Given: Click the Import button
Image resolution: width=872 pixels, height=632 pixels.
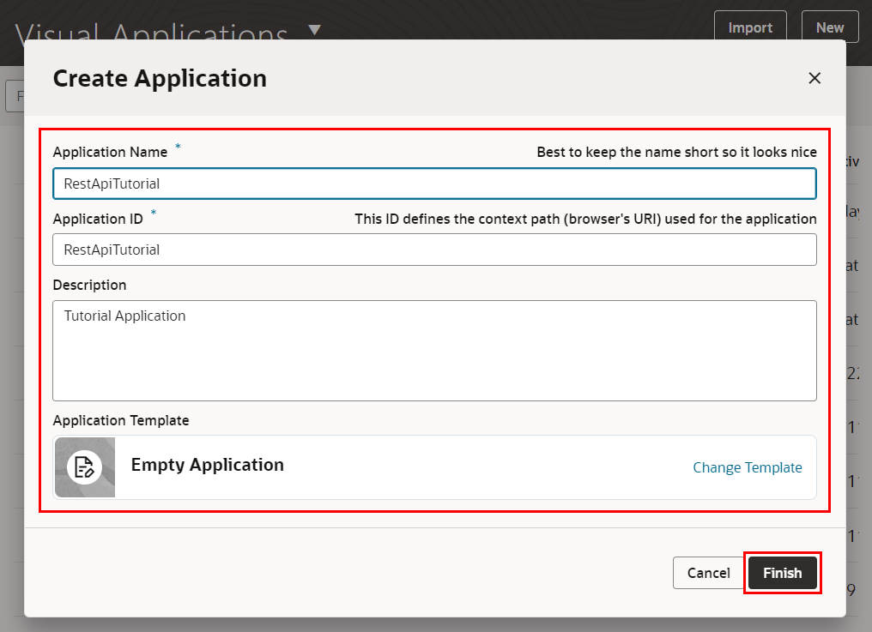Looking at the screenshot, I should click(750, 27).
